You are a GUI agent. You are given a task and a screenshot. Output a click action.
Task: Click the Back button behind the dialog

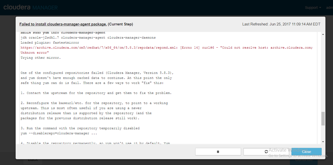33,160
